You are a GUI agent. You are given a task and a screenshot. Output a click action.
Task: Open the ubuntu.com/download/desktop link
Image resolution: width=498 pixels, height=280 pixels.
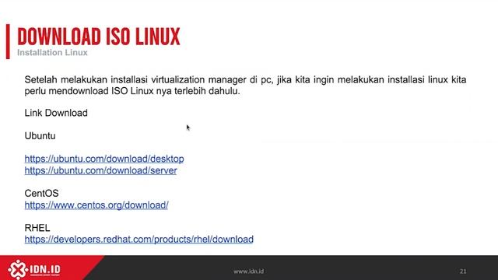[x=104, y=159]
